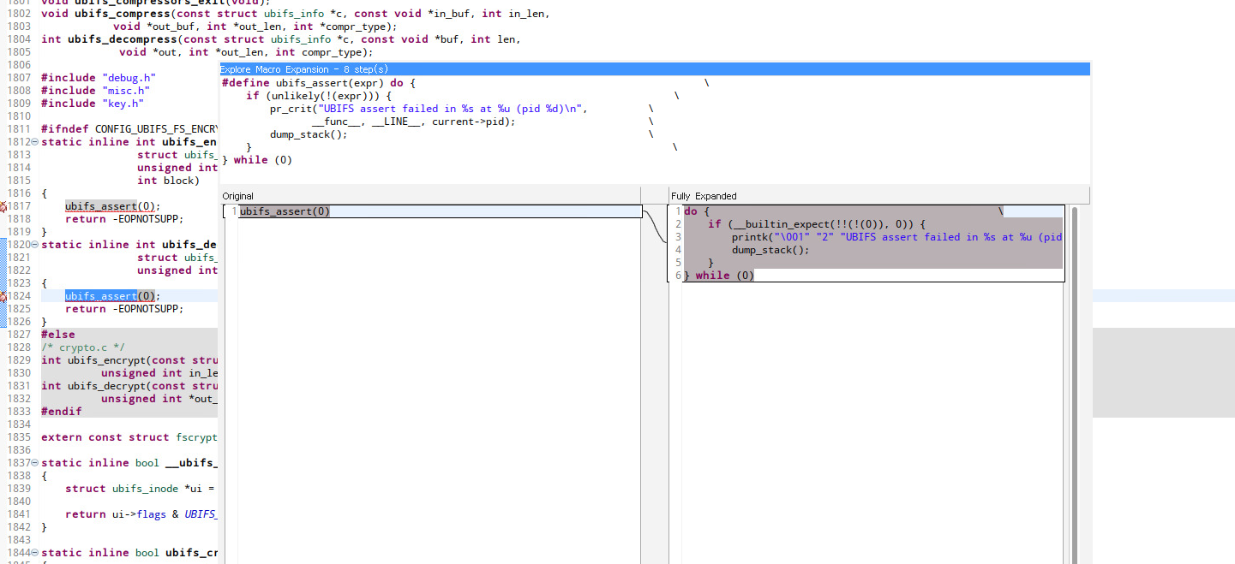Click the __builtin_expect line in Fully Expanded

click(817, 224)
